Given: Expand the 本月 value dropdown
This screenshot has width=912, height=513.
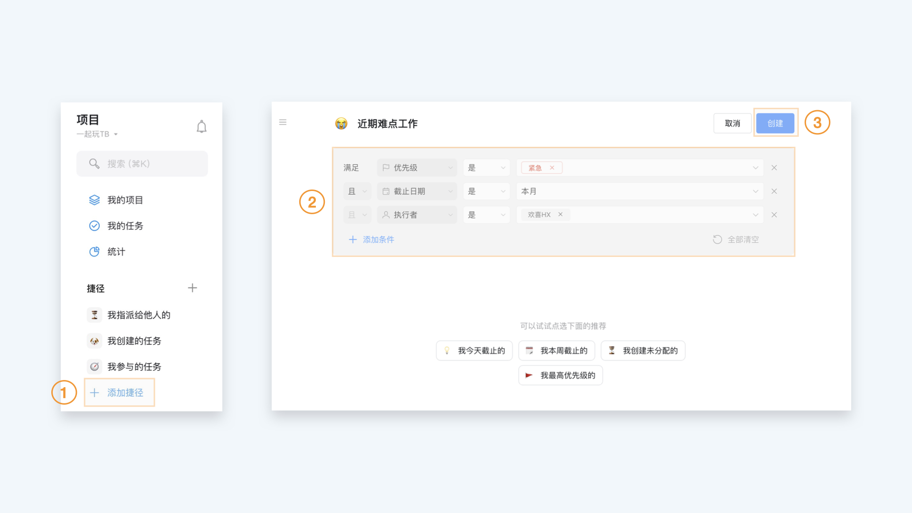Looking at the screenshot, I should (x=755, y=191).
